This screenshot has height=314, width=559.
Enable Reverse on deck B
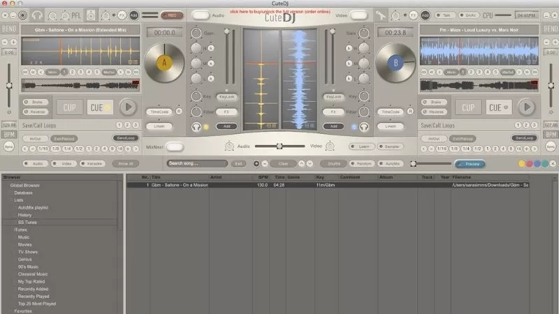point(434,112)
